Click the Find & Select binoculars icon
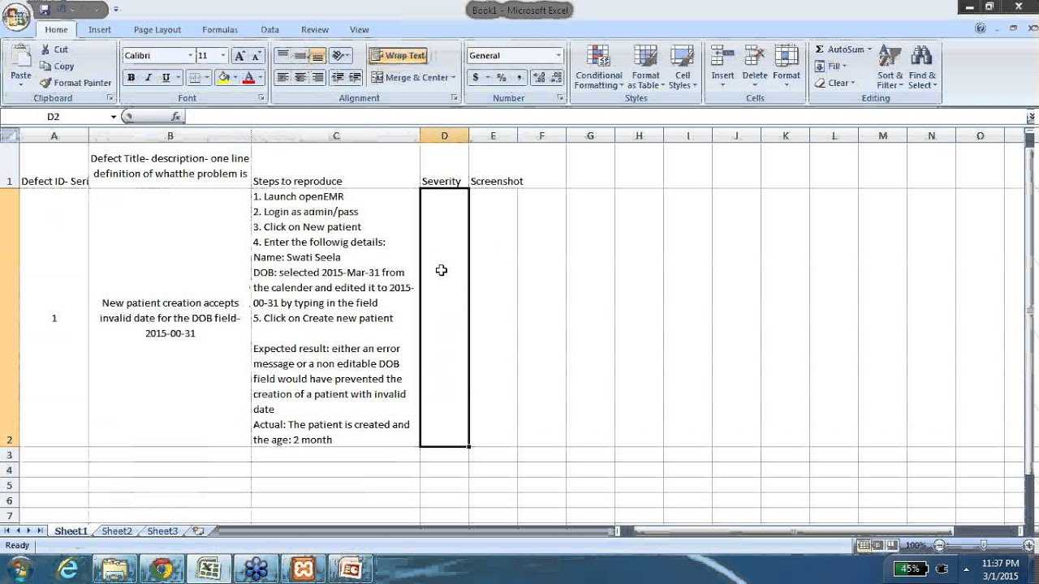Screen dimensions: 1039x584 (922, 57)
